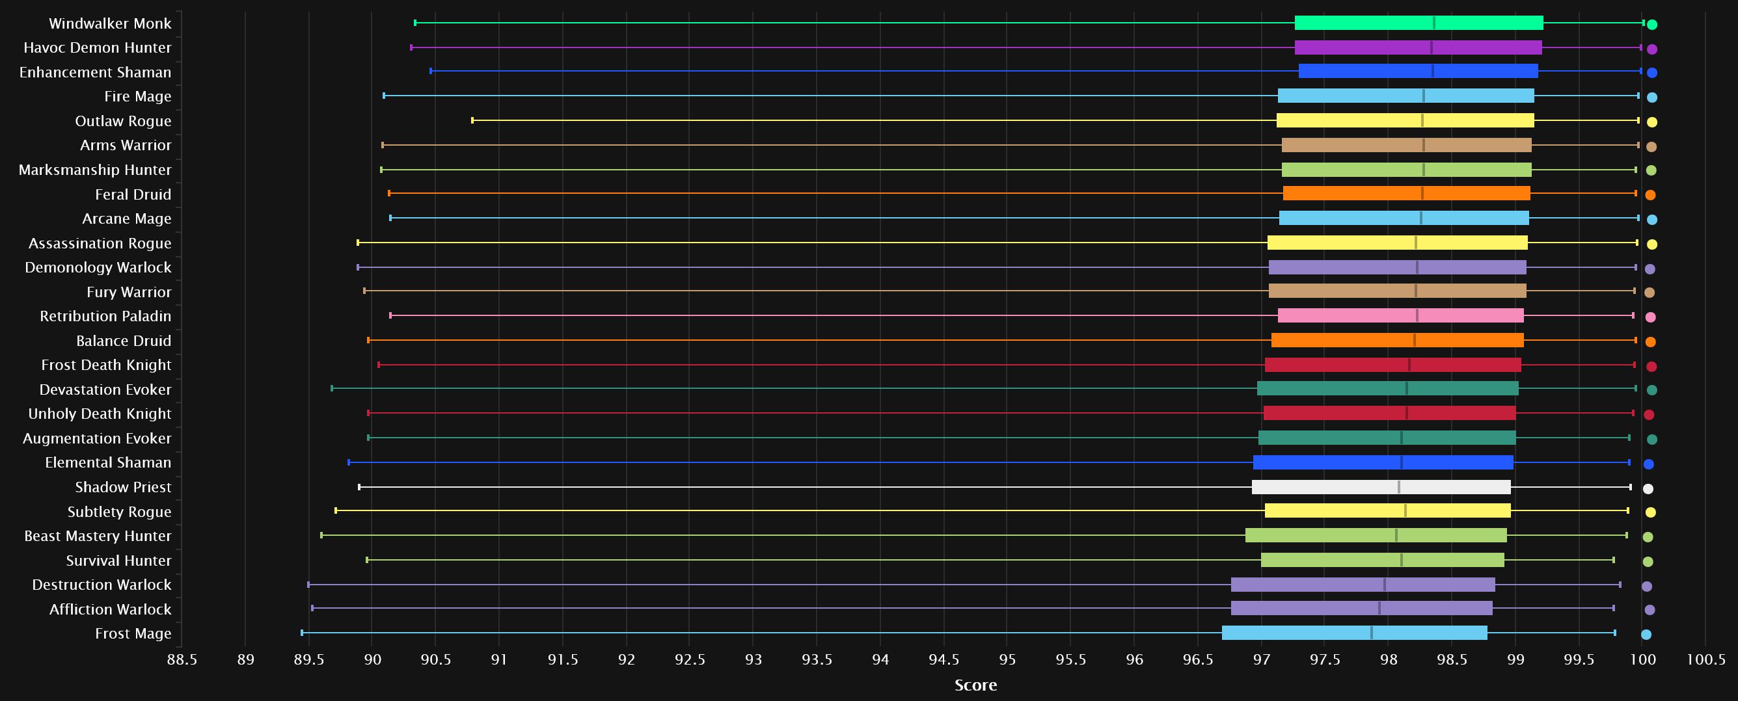
Task: Click the Demonology Warlock label
Action: coord(98,268)
